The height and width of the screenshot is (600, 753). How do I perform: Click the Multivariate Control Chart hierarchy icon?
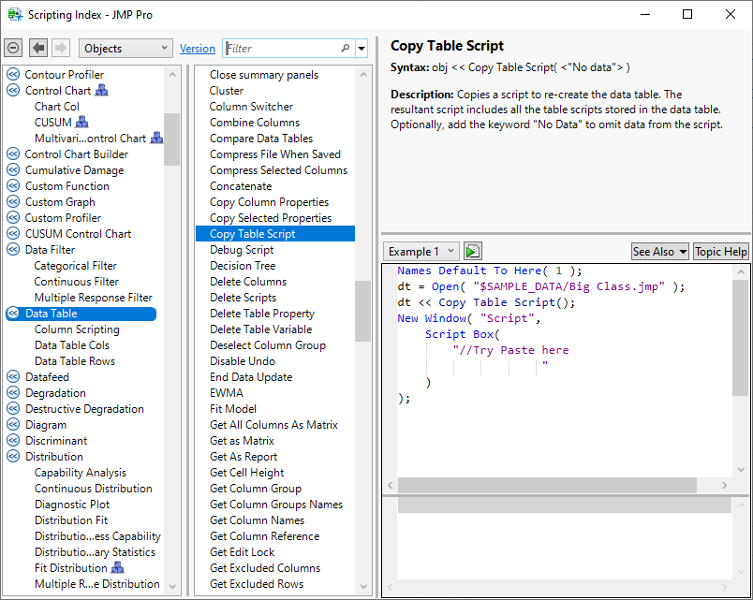(x=156, y=139)
